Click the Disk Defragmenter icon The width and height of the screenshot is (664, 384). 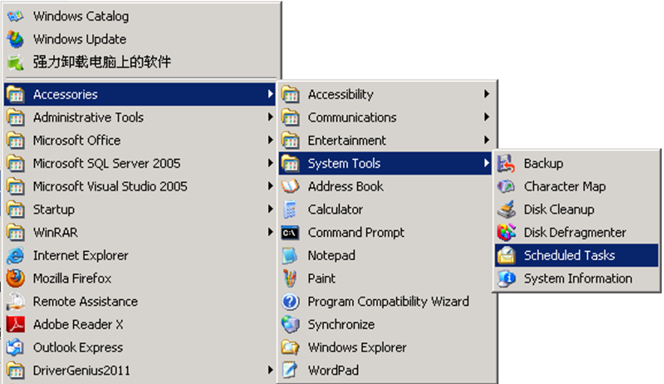click(507, 233)
